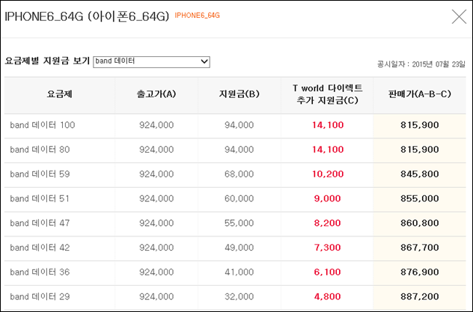The image size is (473, 312).
Task: Select the band 데이터 47 plan row
Action: (x=235, y=224)
